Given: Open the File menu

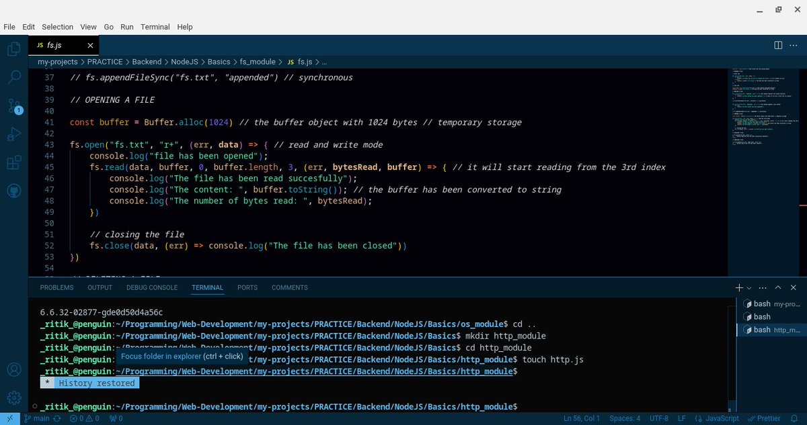Looking at the screenshot, I should (x=9, y=27).
